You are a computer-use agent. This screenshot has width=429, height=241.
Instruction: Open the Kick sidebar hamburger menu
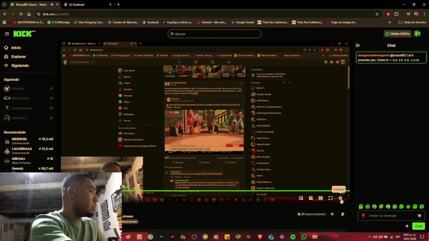tap(7, 34)
